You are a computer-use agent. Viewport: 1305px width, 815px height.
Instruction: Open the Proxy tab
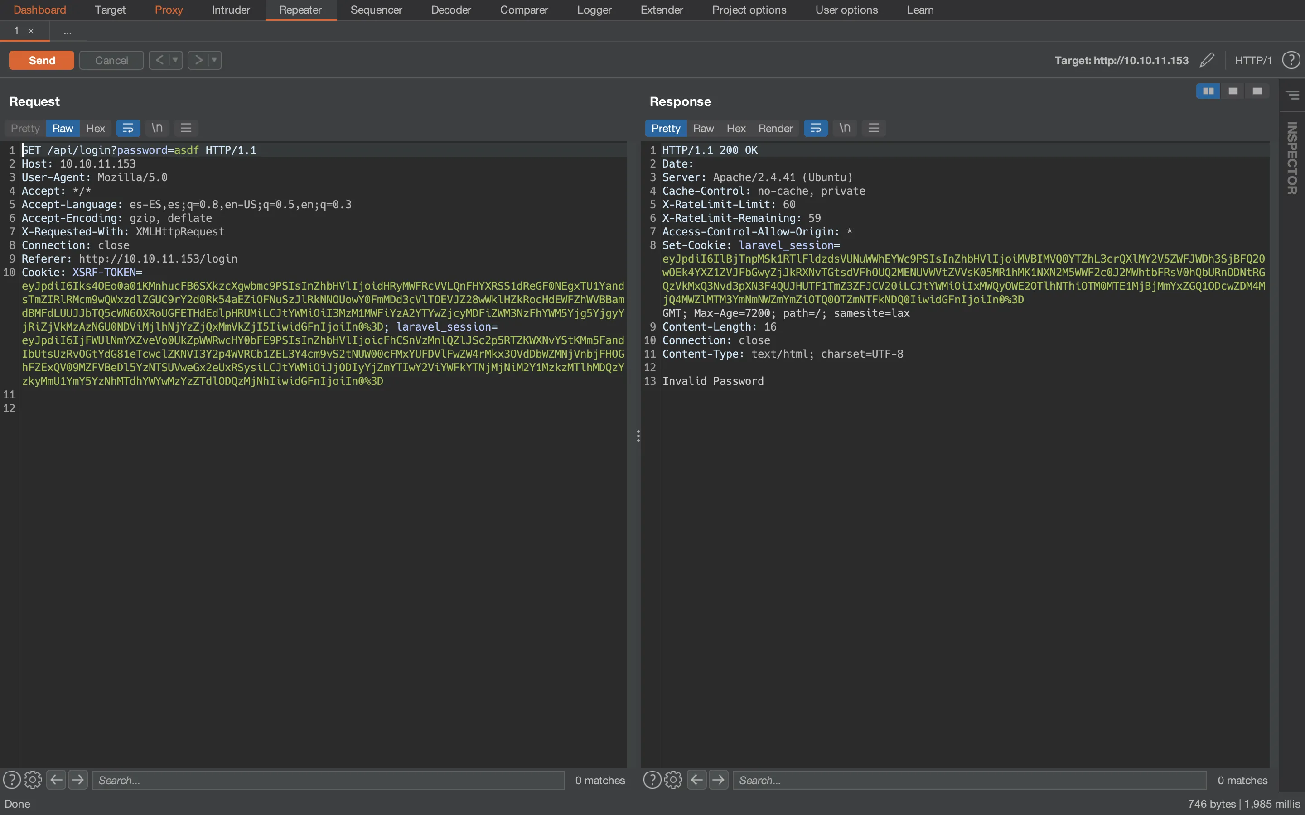coord(169,10)
